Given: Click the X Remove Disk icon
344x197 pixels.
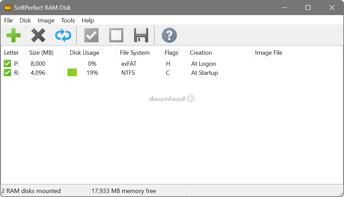Looking at the screenshot, I should 38,35.
